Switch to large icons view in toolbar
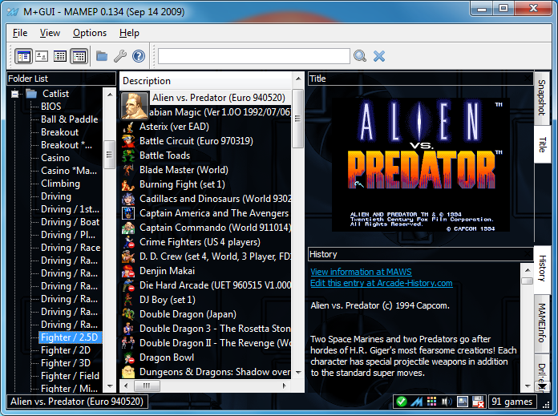 click(42, 56)
